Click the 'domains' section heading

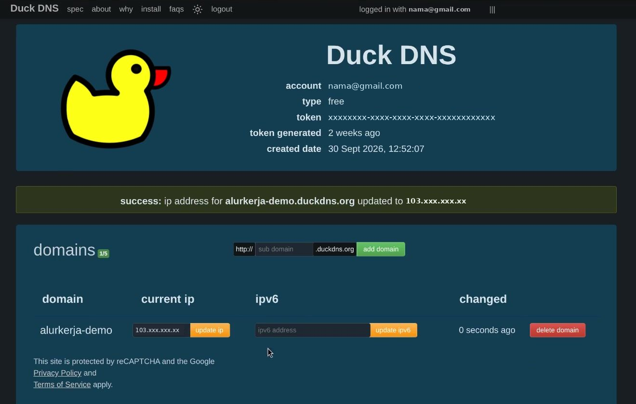point(64,250)
